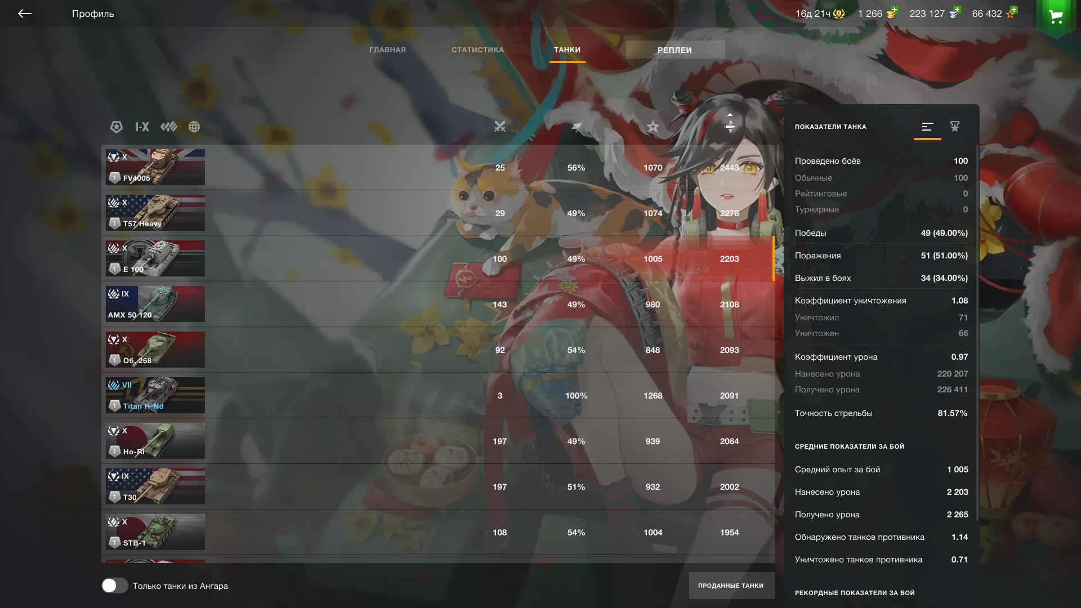Click the stats panel scrollbar
This screenshot has height=608, width=1081.
coord(976,332)
